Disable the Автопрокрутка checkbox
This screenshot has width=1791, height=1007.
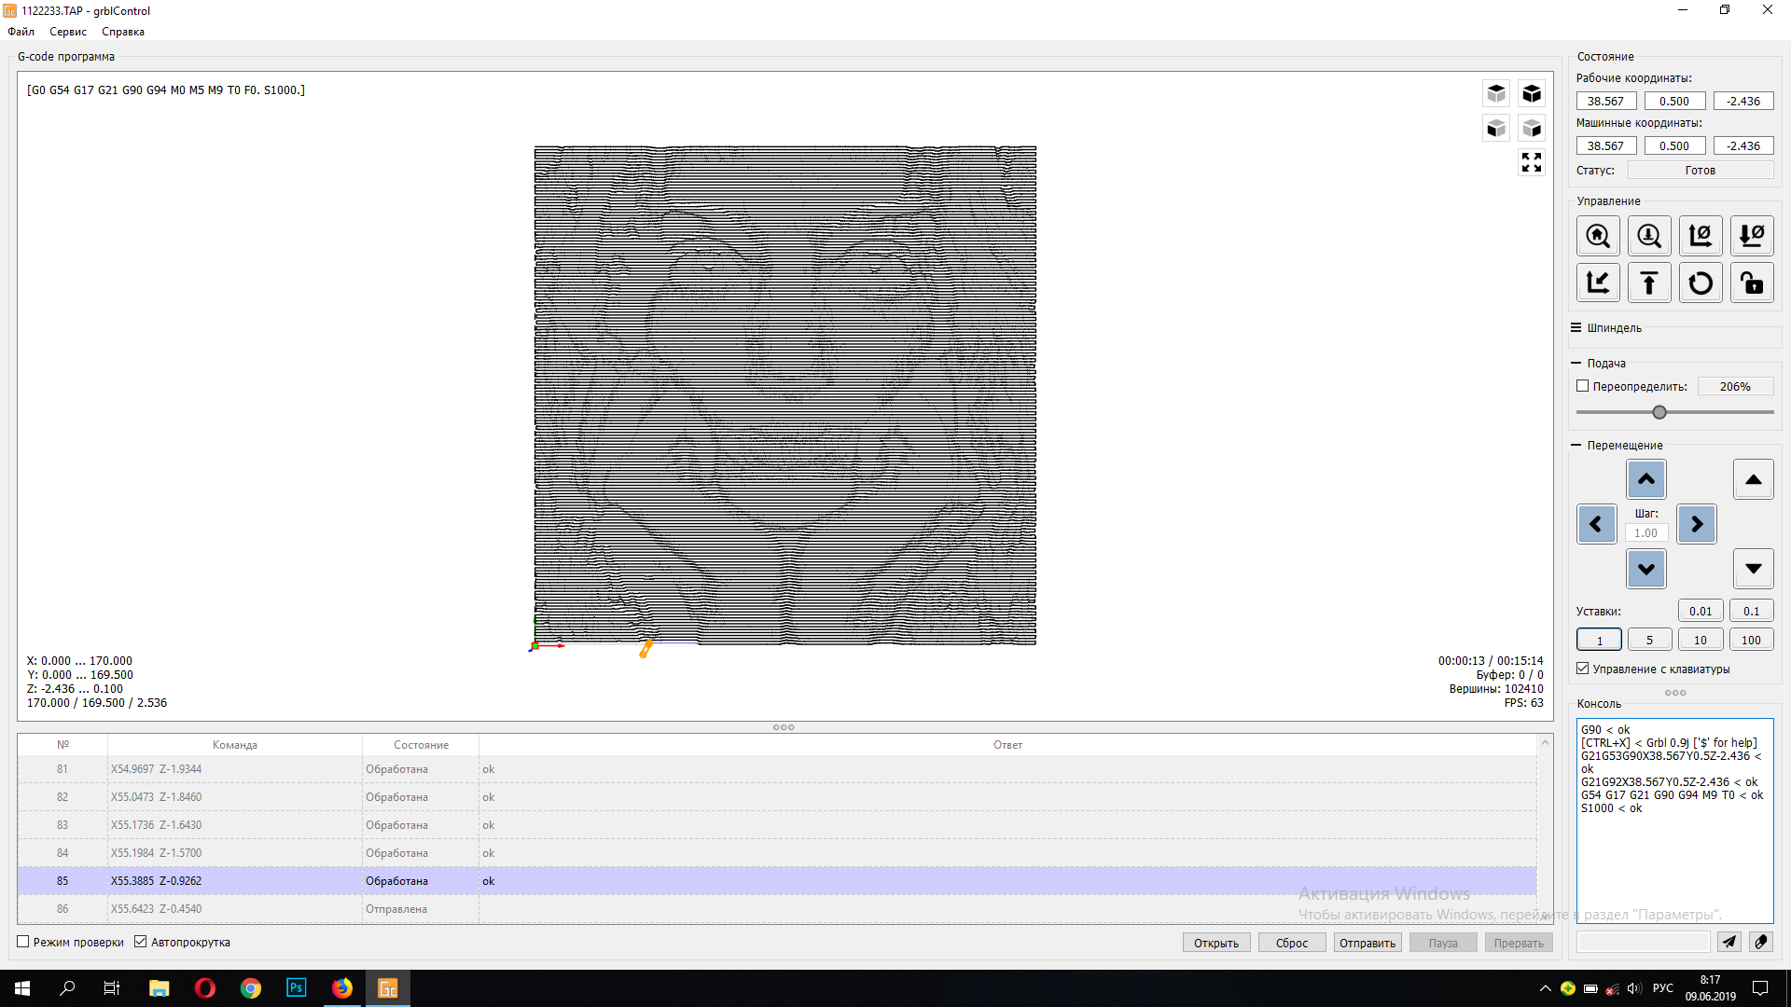pyautogui.click(x=141, y=942)
